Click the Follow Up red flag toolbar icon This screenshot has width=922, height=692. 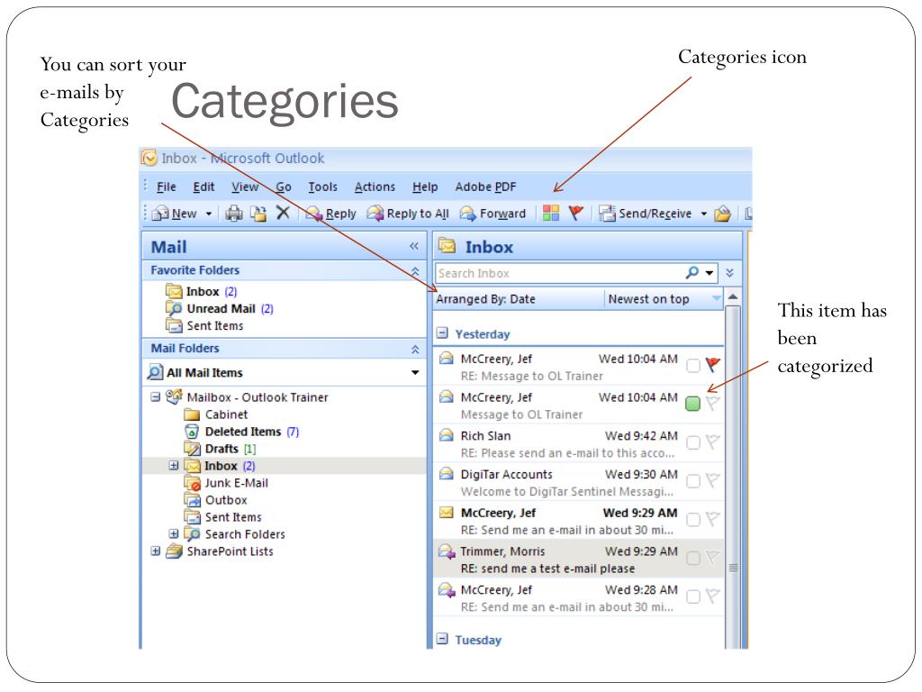[x=575, y=213]
